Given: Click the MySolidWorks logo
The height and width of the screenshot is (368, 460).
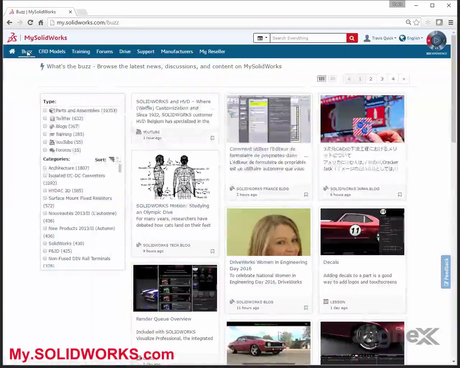Looking at the screenshot, I should pos(37,38).
